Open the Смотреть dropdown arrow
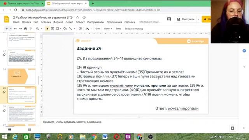The width and height of the screenshot is (249, 140). pyautogui.click(x=198, y=19)
